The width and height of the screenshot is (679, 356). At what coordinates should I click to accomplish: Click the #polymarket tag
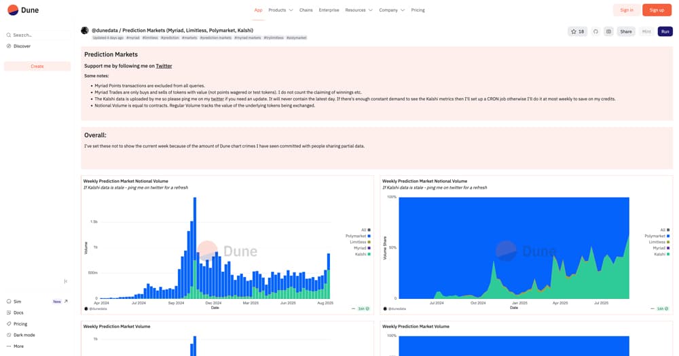[296, 37]
